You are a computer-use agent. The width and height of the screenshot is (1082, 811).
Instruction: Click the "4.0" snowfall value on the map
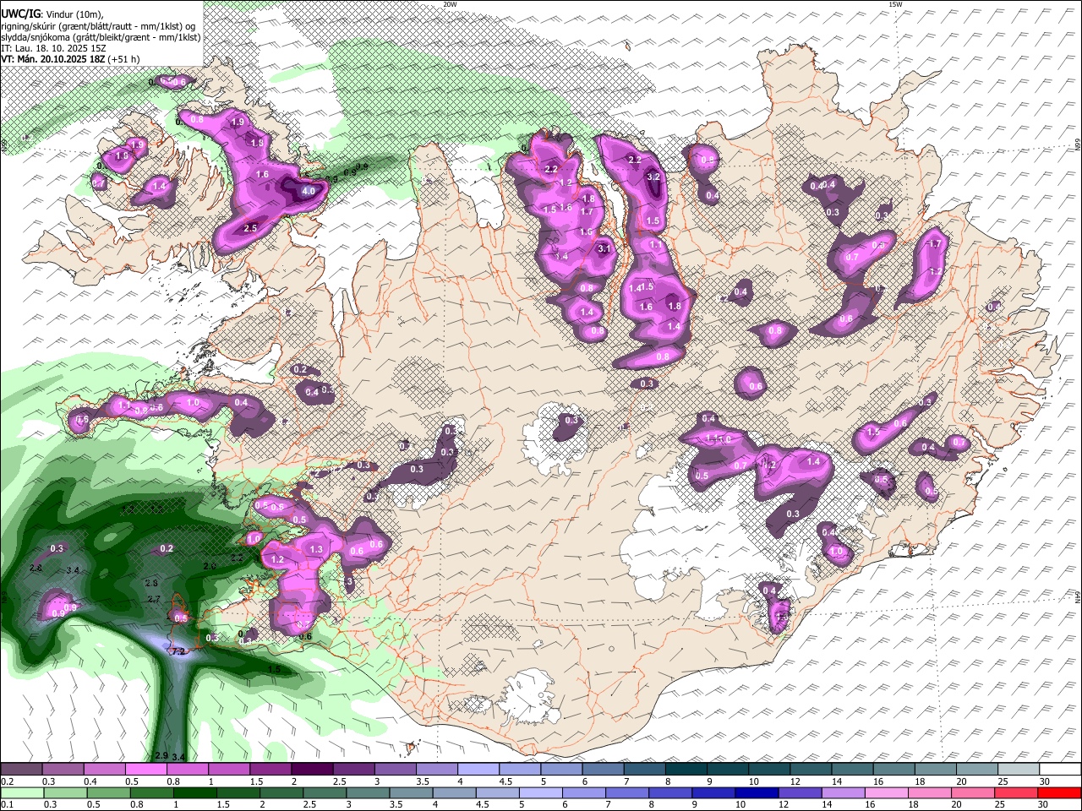pos(309,192)
